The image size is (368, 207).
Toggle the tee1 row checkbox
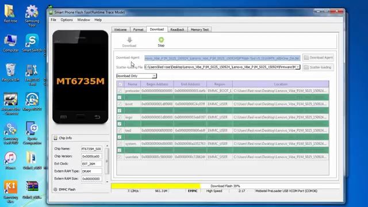pos(120,131)
